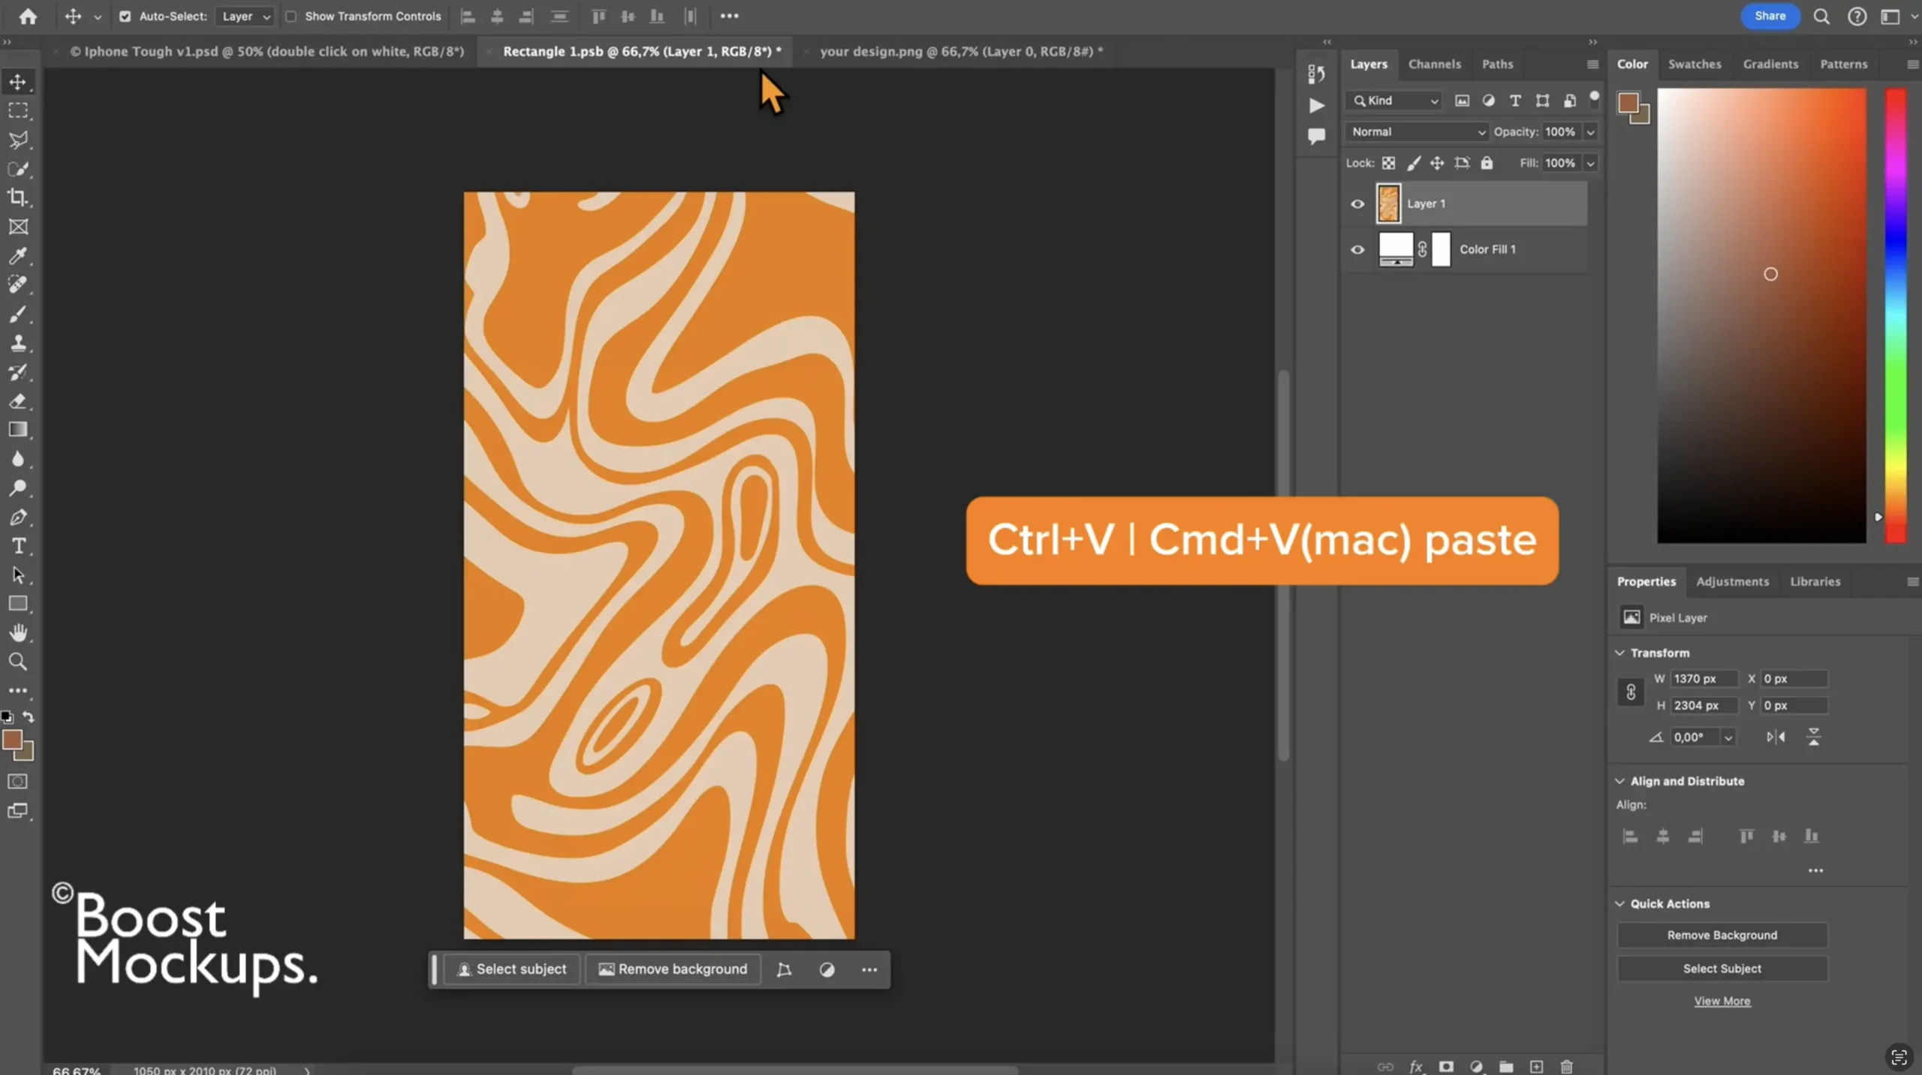Toggle lock position icon
1922x1075 pixels.
click(1437, 164)
